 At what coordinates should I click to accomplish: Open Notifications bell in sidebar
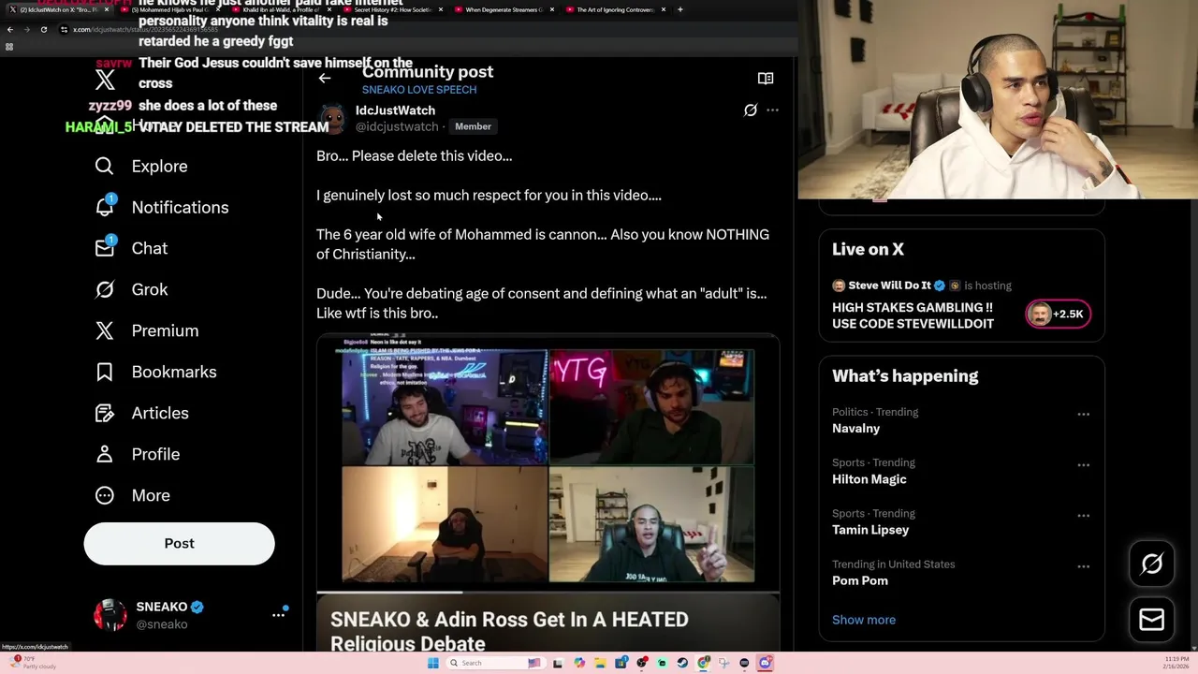(161, 207)
